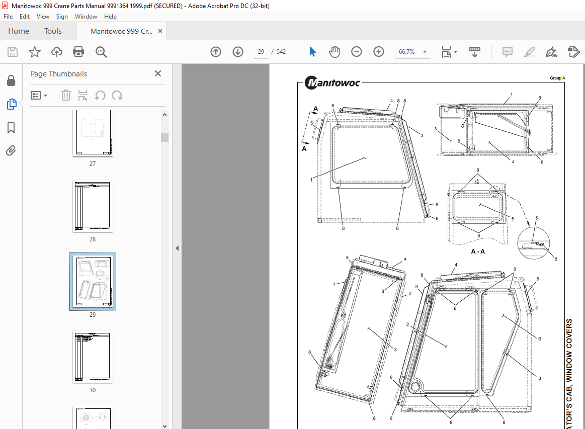Open security lock panel in sidebar
The height and width of the screenshot is (429, 585).
(11, 80)
